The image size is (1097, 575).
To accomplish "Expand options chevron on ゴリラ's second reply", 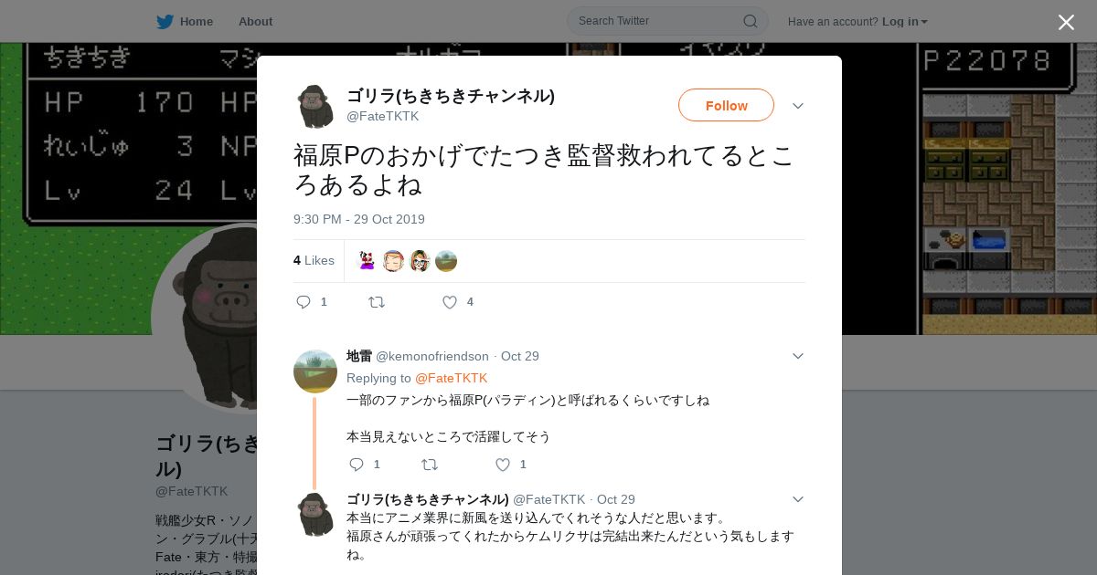I will pyautogui.click(x=798, y=499).
